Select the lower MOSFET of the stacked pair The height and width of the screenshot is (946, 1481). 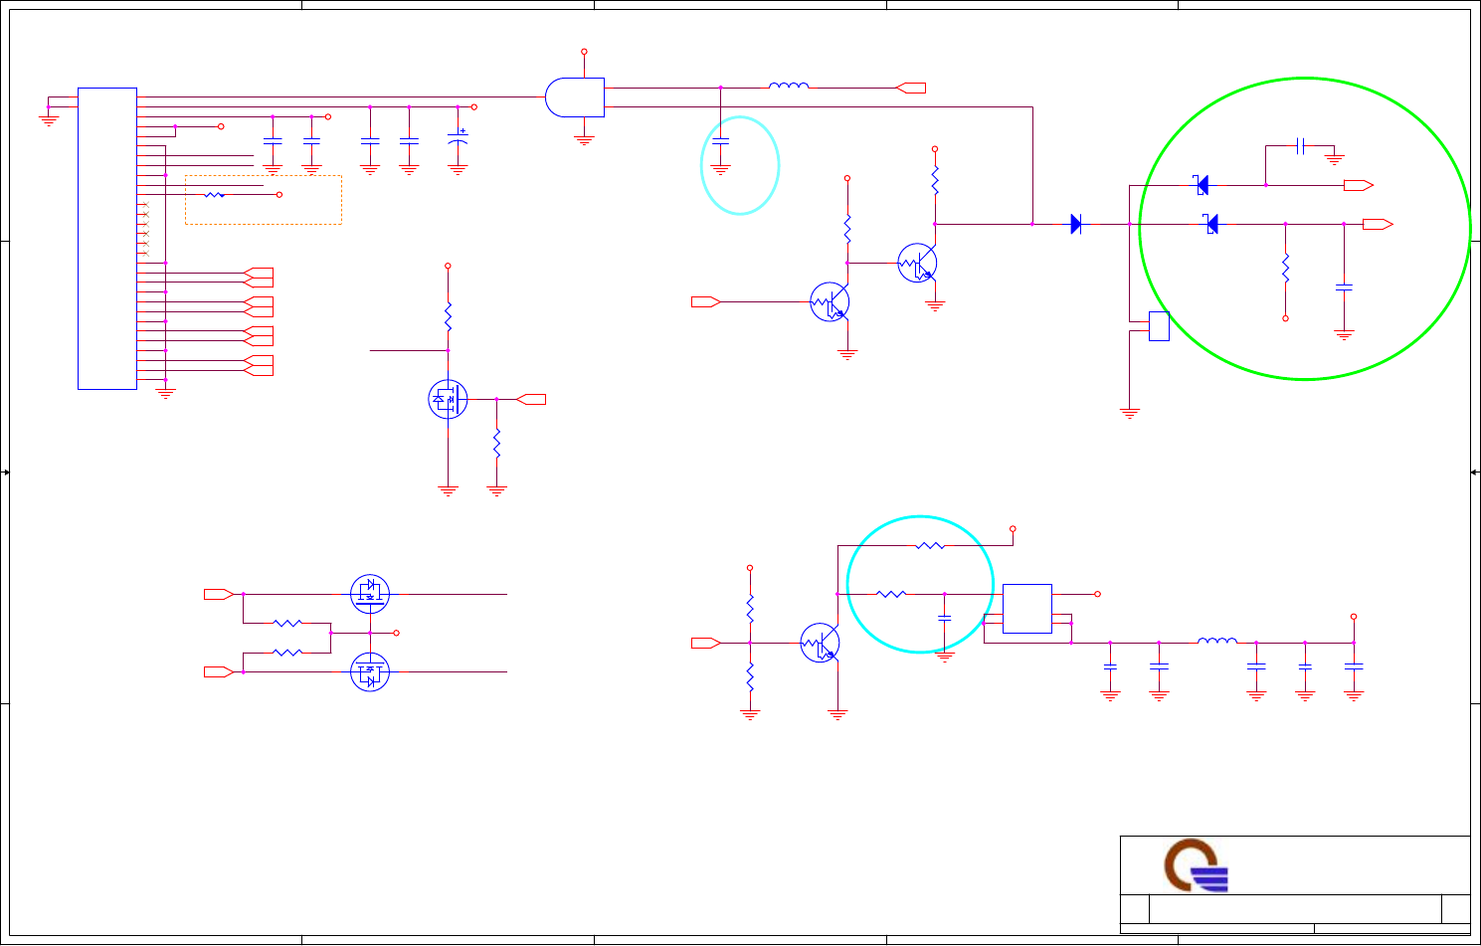click(370, 672)
